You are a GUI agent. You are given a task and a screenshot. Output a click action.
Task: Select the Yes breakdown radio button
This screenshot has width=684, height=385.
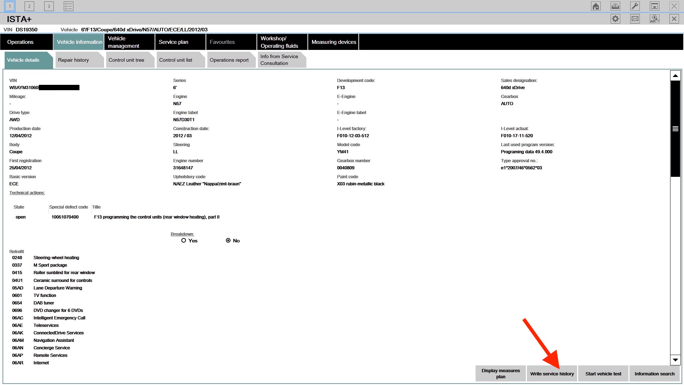click(x=184, y=241)
